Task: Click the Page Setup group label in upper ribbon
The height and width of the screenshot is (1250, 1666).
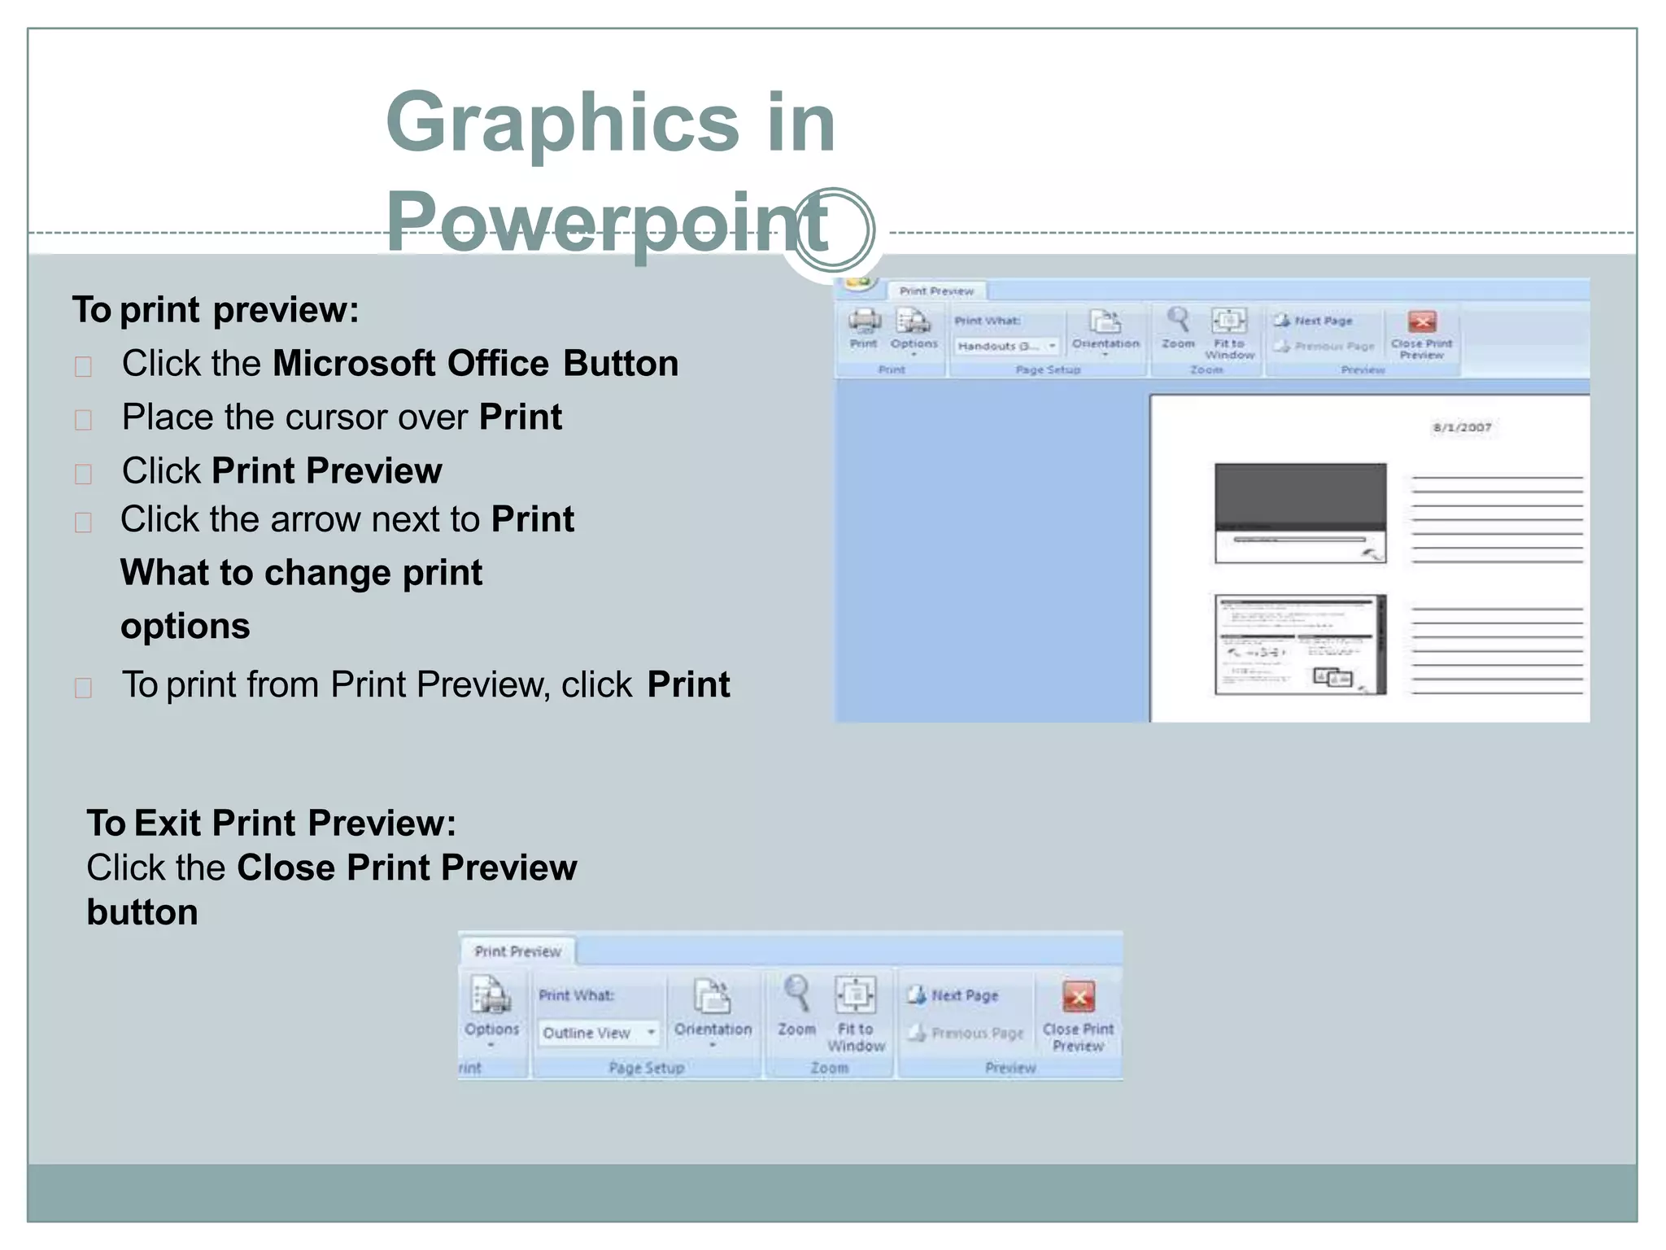Action: (x=1048, y=369)
